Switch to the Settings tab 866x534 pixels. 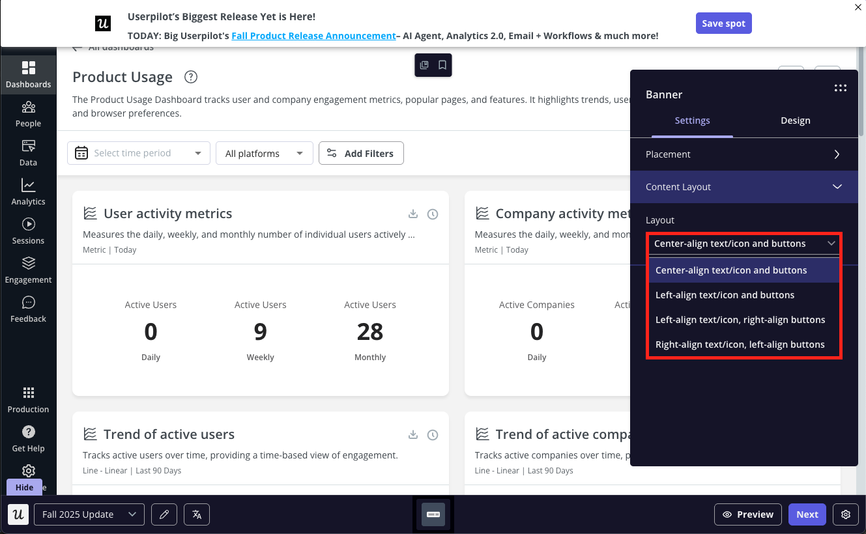(x=692, y=120)
